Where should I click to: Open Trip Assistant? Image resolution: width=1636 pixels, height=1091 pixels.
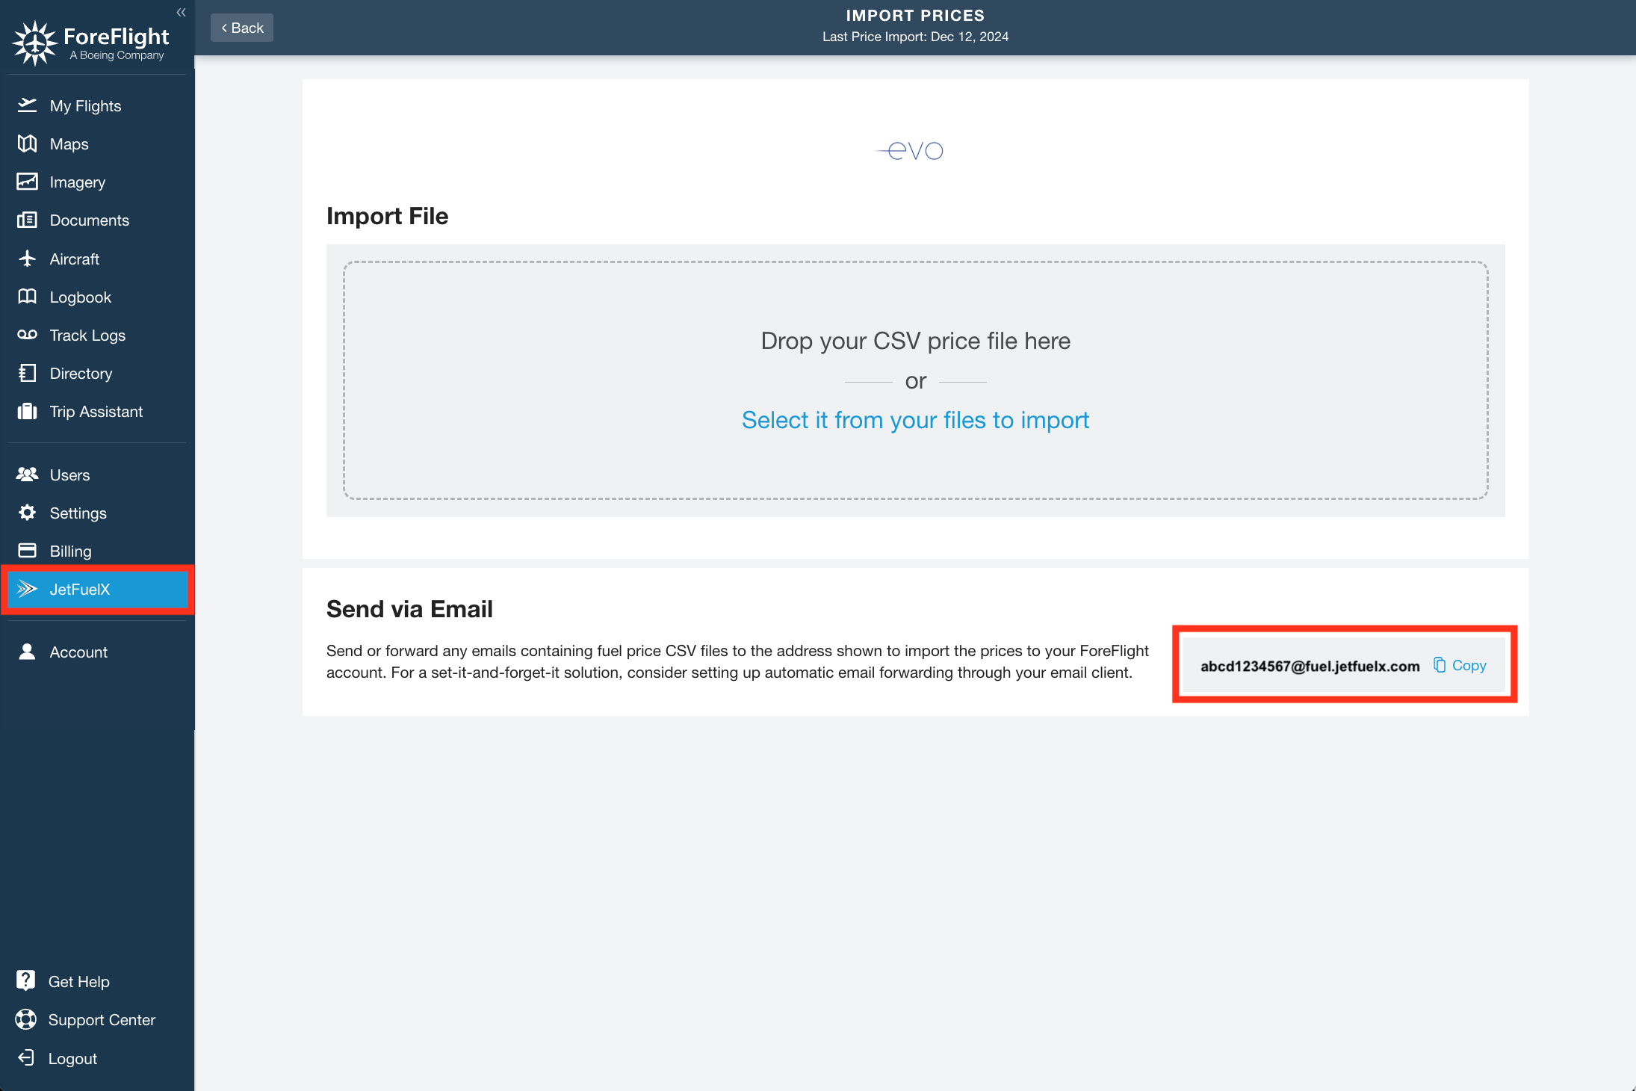(97, 411)
